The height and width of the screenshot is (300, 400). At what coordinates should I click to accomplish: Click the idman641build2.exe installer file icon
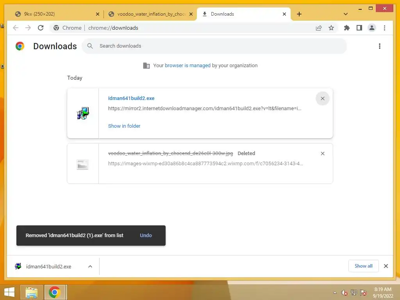tap(83, 113)
